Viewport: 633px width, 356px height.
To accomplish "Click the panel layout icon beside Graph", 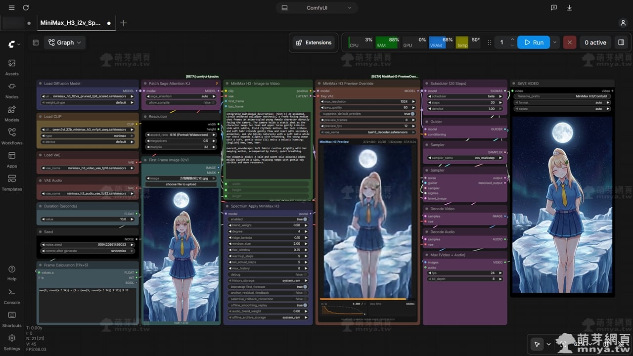I will click(36, 43).
